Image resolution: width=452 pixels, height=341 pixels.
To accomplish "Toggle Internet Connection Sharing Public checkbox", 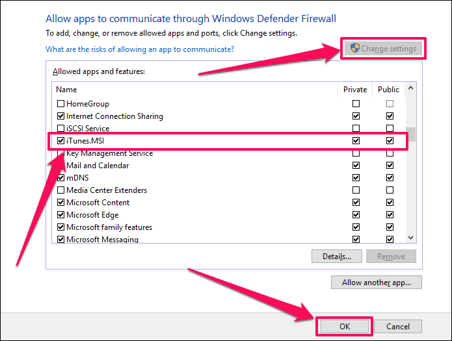I will (x=390, y=116).
